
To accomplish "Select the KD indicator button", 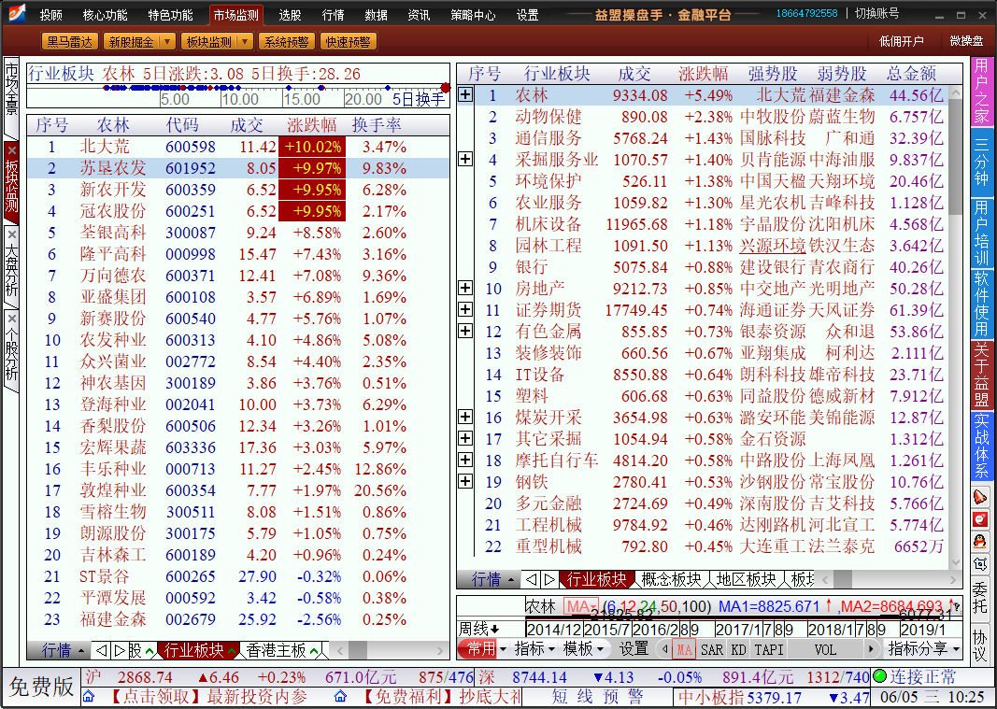I will pyautogui.click(x=738, y=649).
